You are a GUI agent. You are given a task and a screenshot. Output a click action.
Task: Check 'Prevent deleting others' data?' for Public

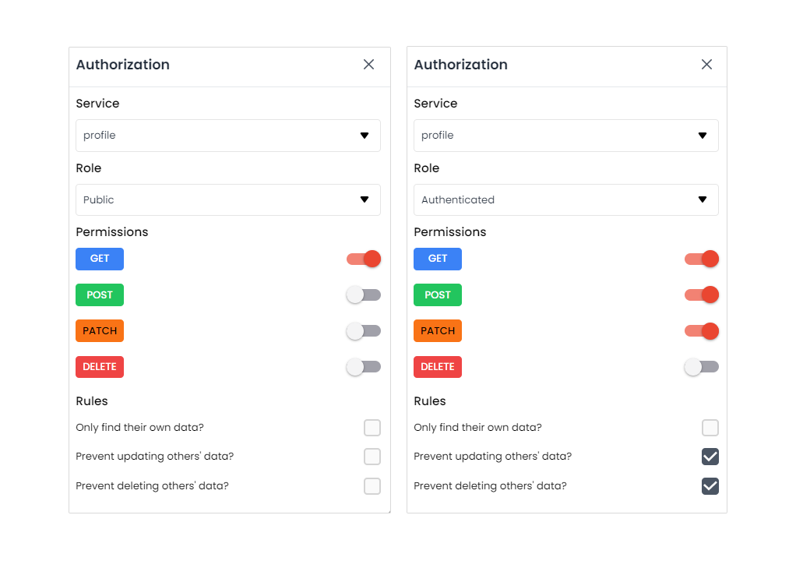[x=372, y=486]
